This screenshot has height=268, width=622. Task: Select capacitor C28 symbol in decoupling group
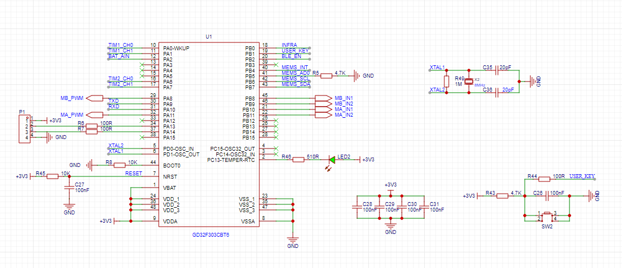pos(357,206)
